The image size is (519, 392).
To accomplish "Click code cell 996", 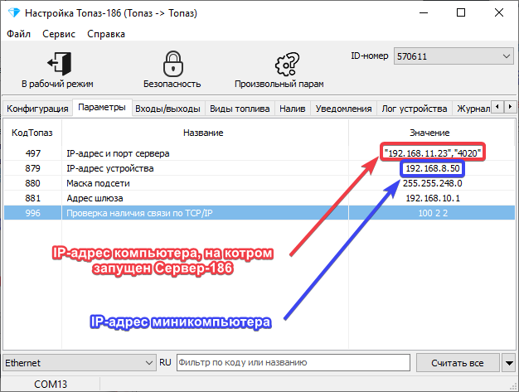I will 33,213.
